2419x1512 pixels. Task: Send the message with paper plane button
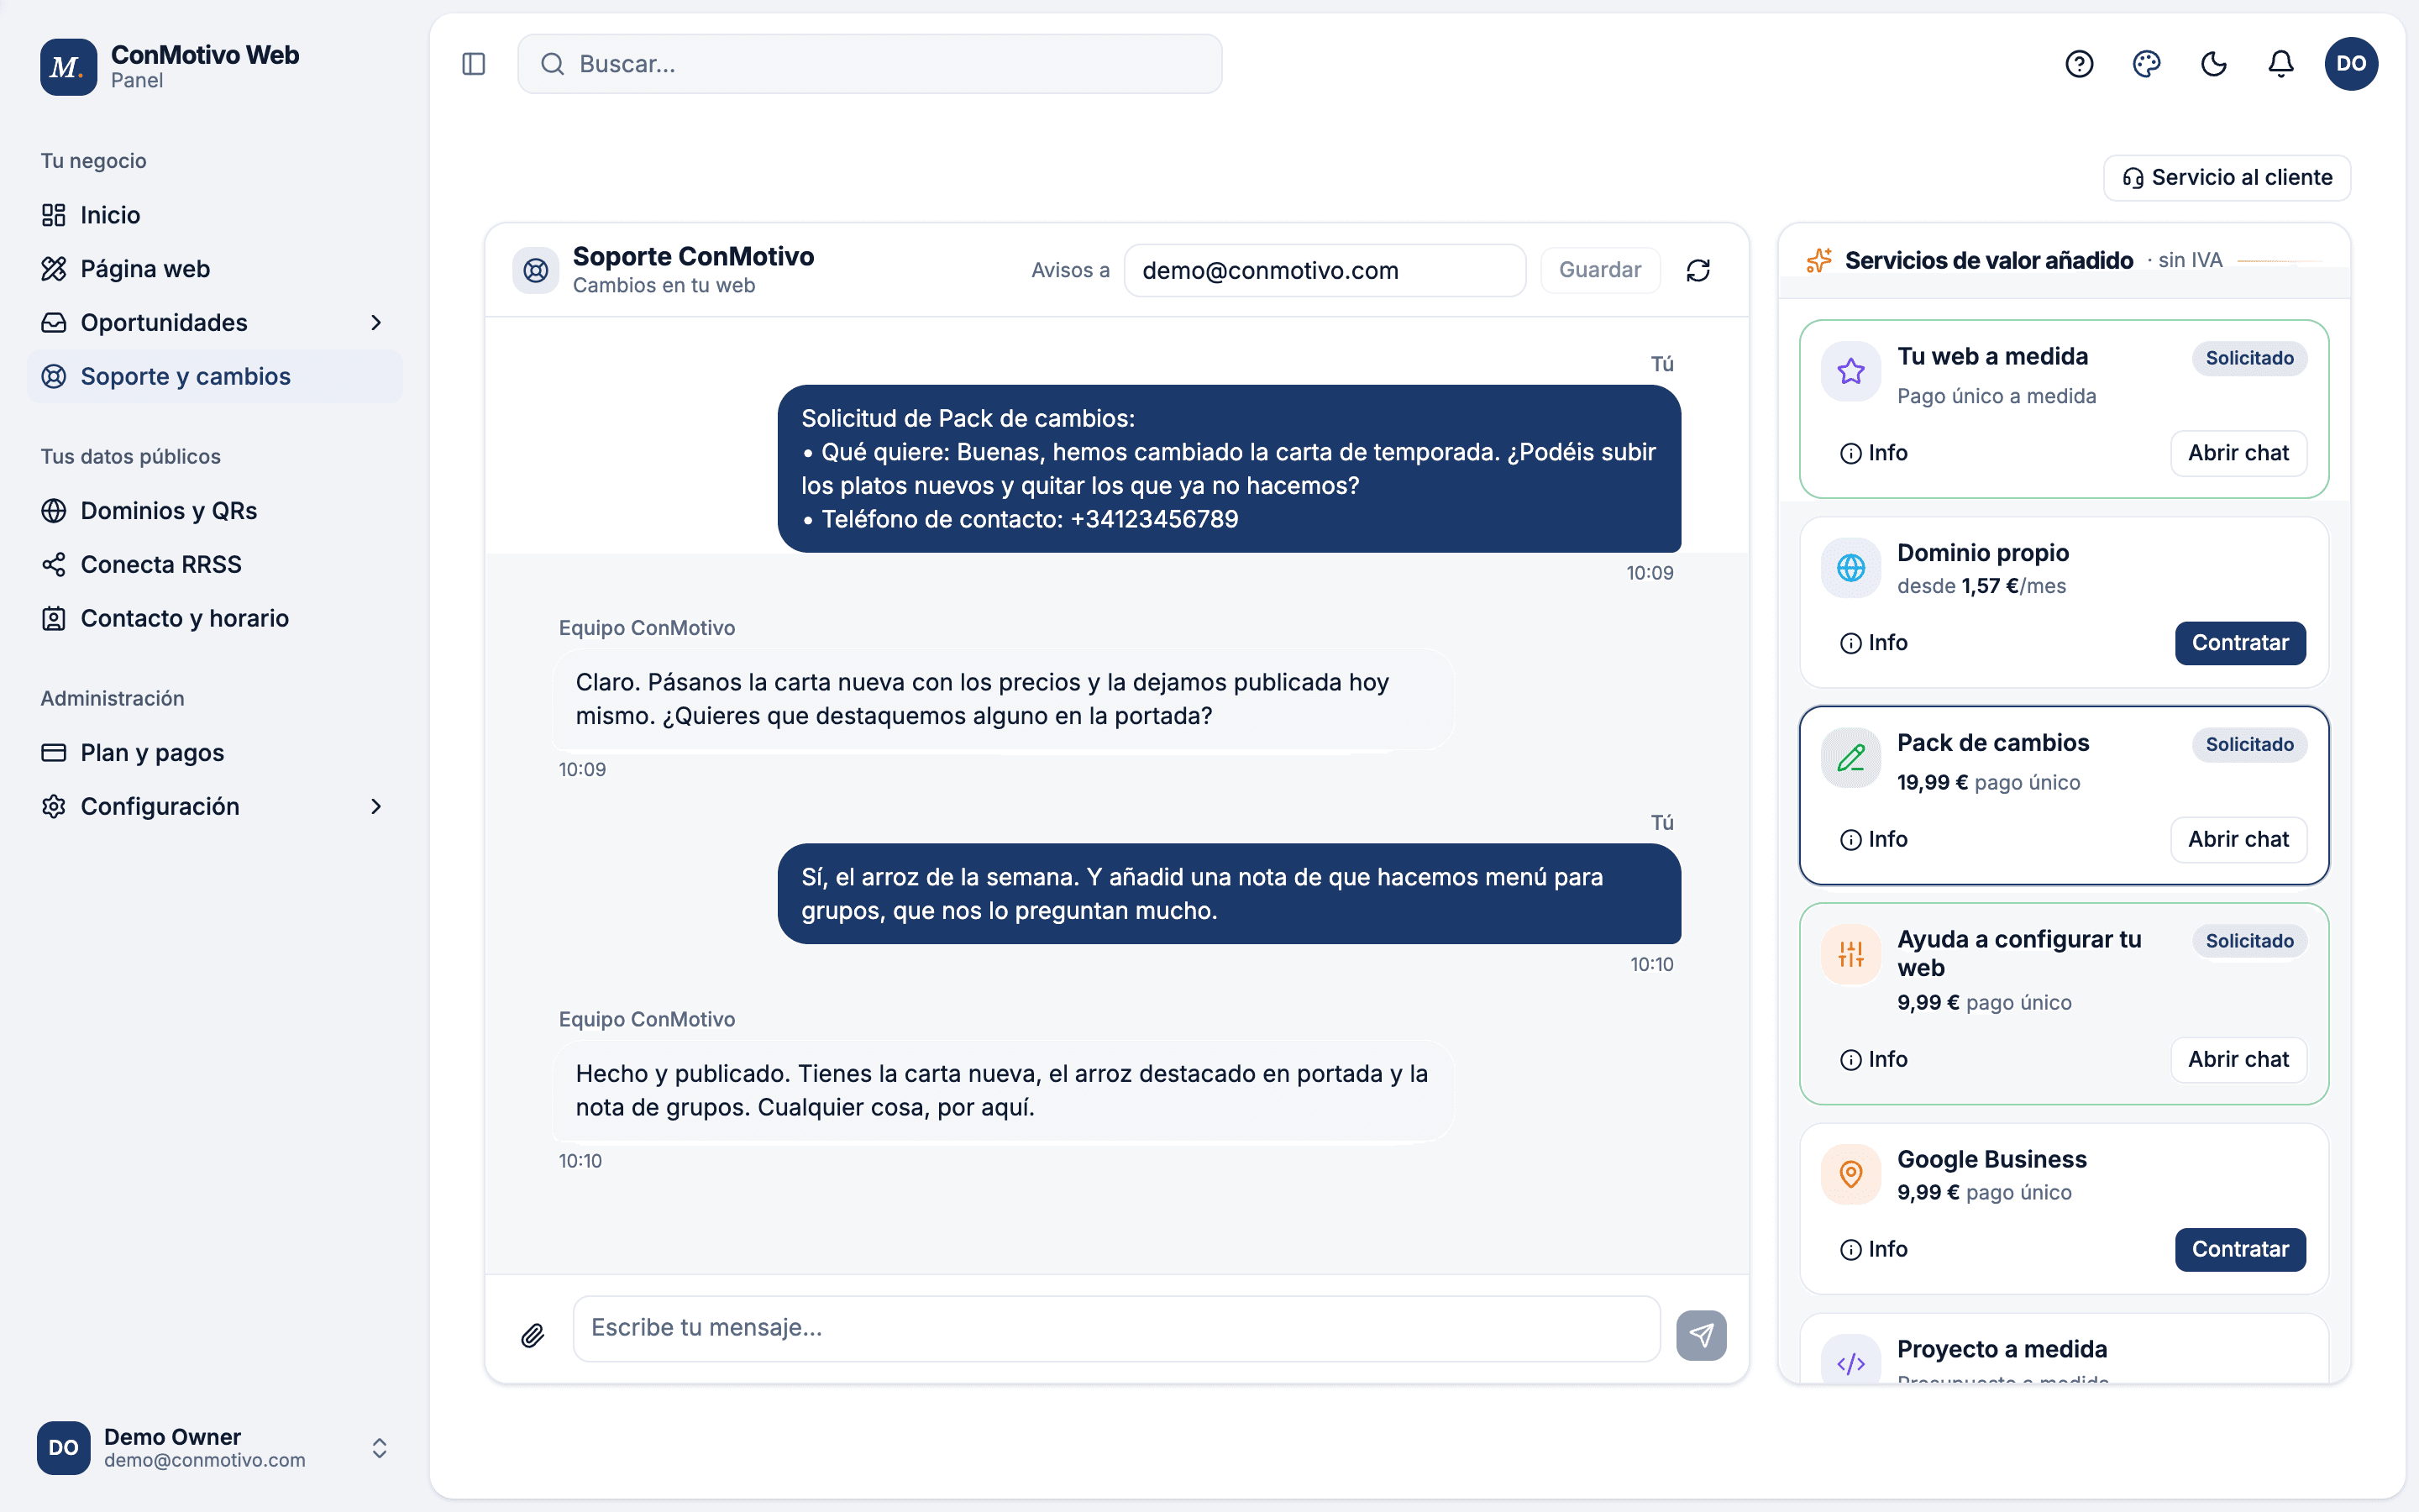[1702, 1334]
